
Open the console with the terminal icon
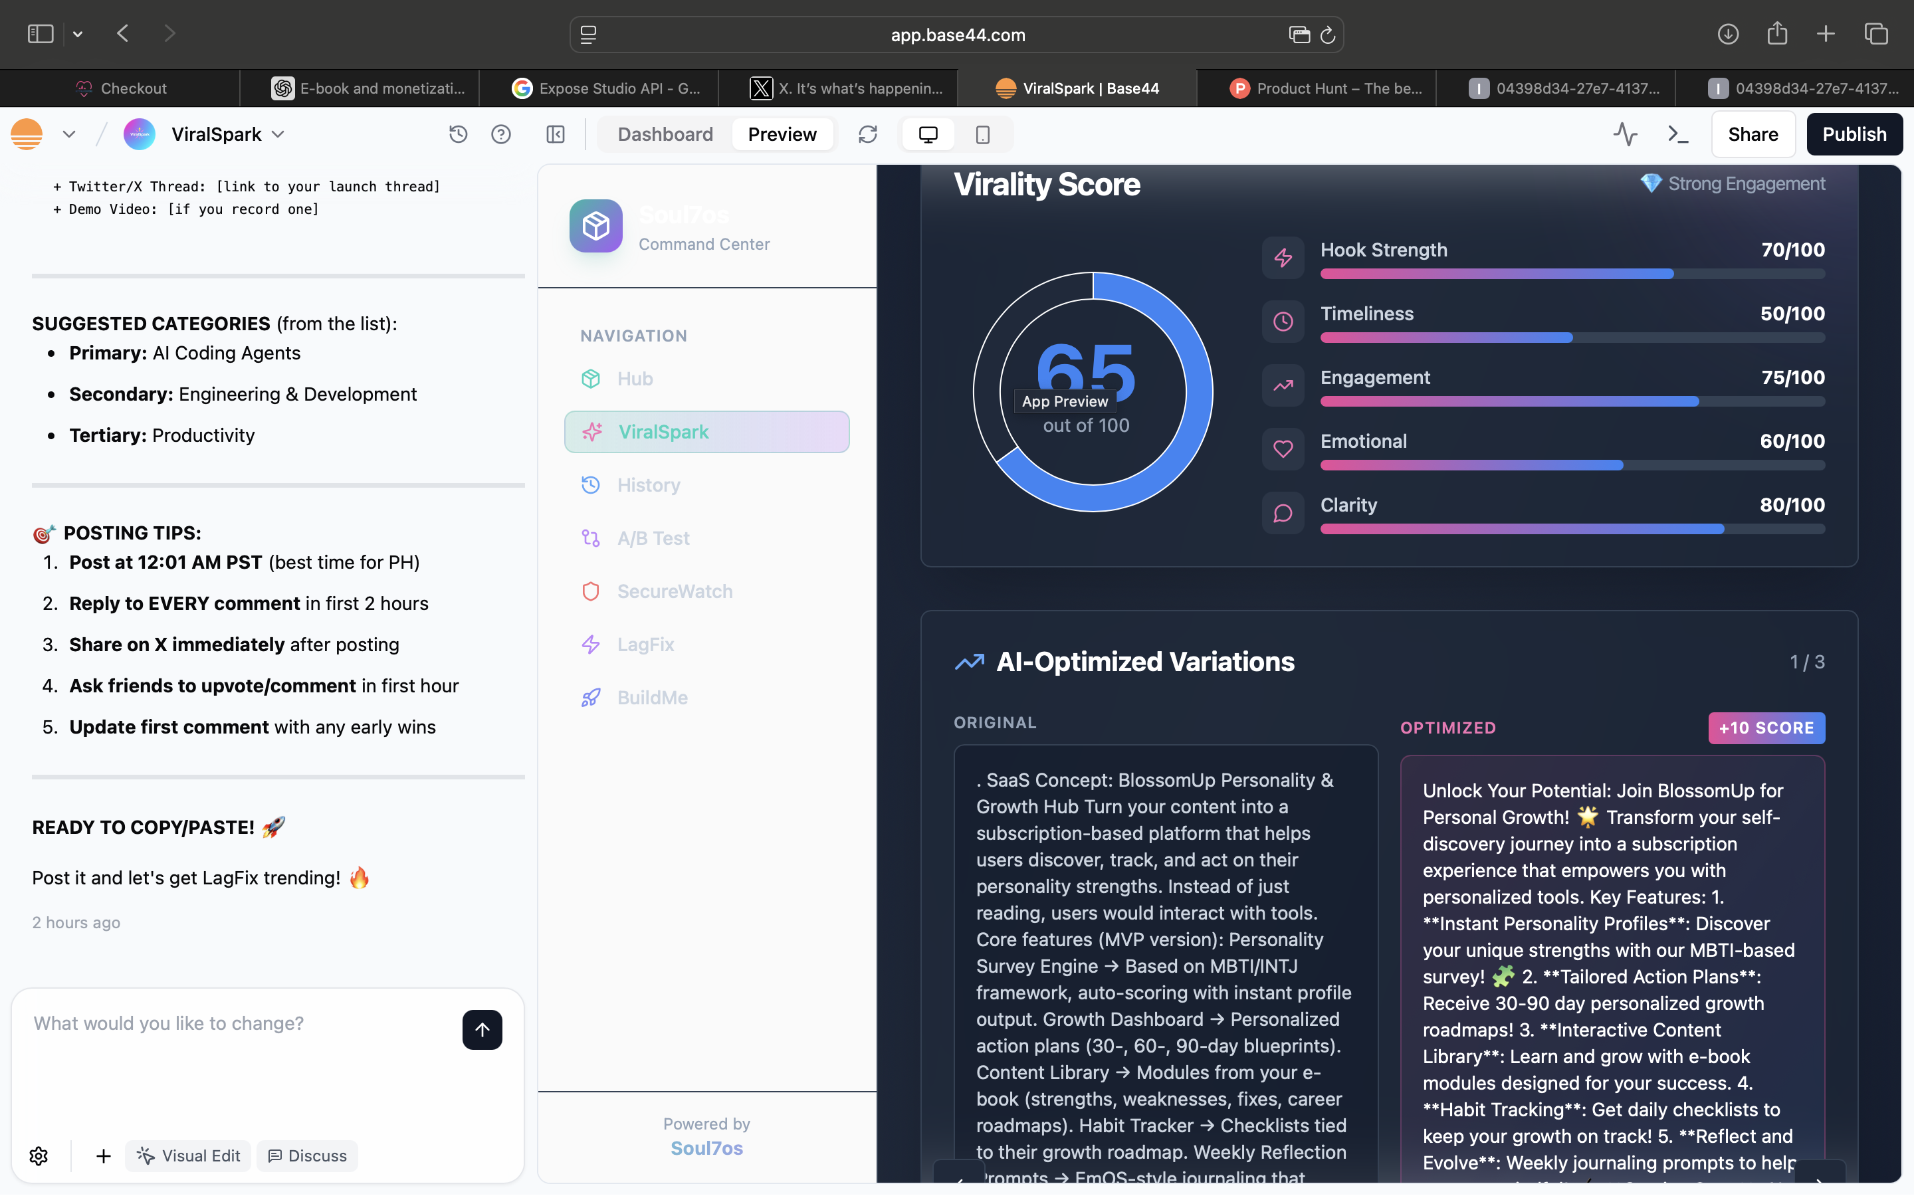pos(1678,134)
